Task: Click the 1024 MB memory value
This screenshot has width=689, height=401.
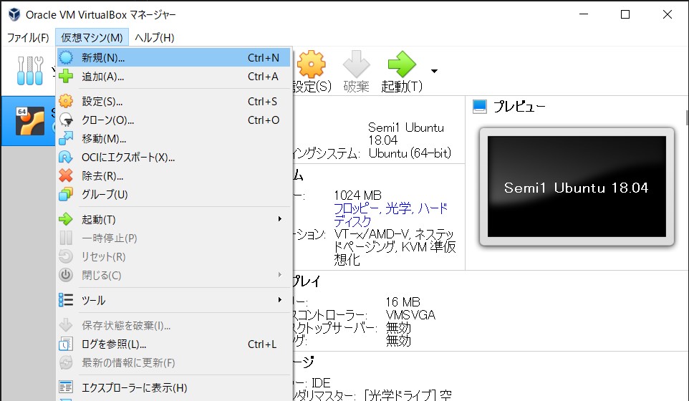Action: (x=357, y=195)
